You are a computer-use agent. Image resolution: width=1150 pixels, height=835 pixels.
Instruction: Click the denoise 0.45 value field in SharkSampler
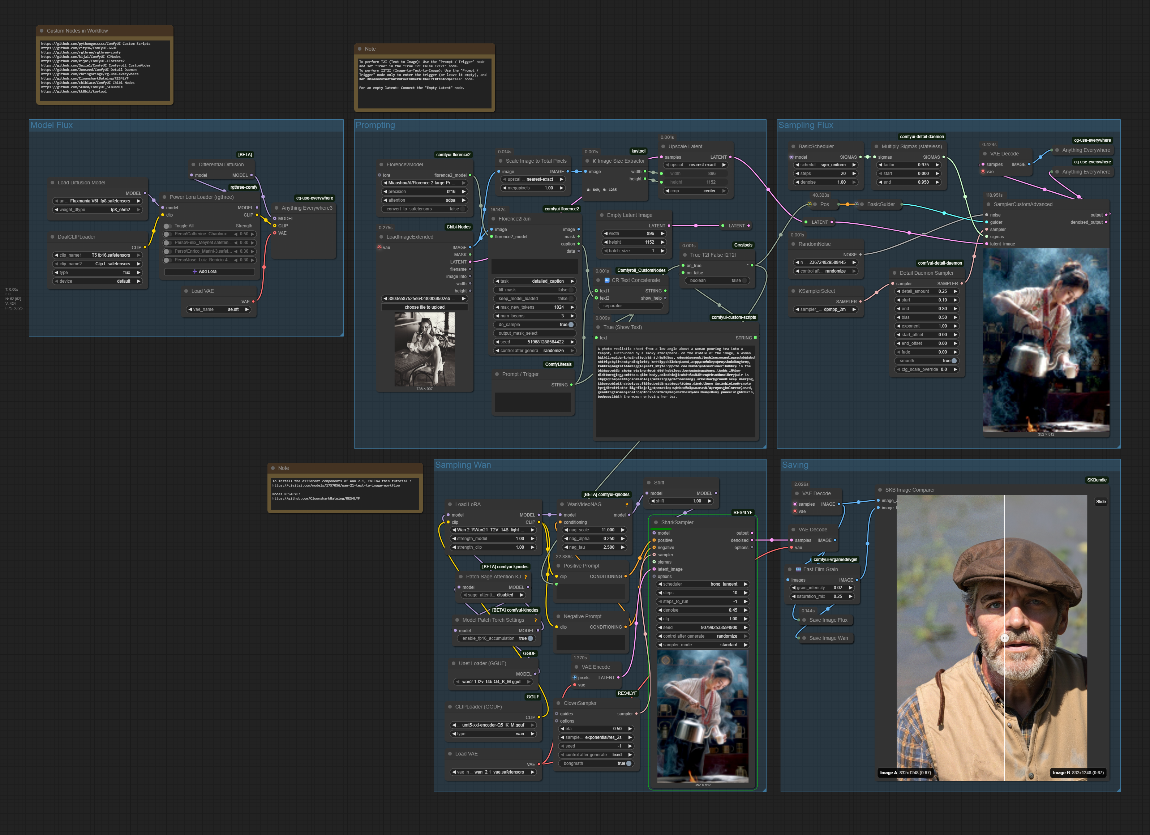tap(703, 610)
